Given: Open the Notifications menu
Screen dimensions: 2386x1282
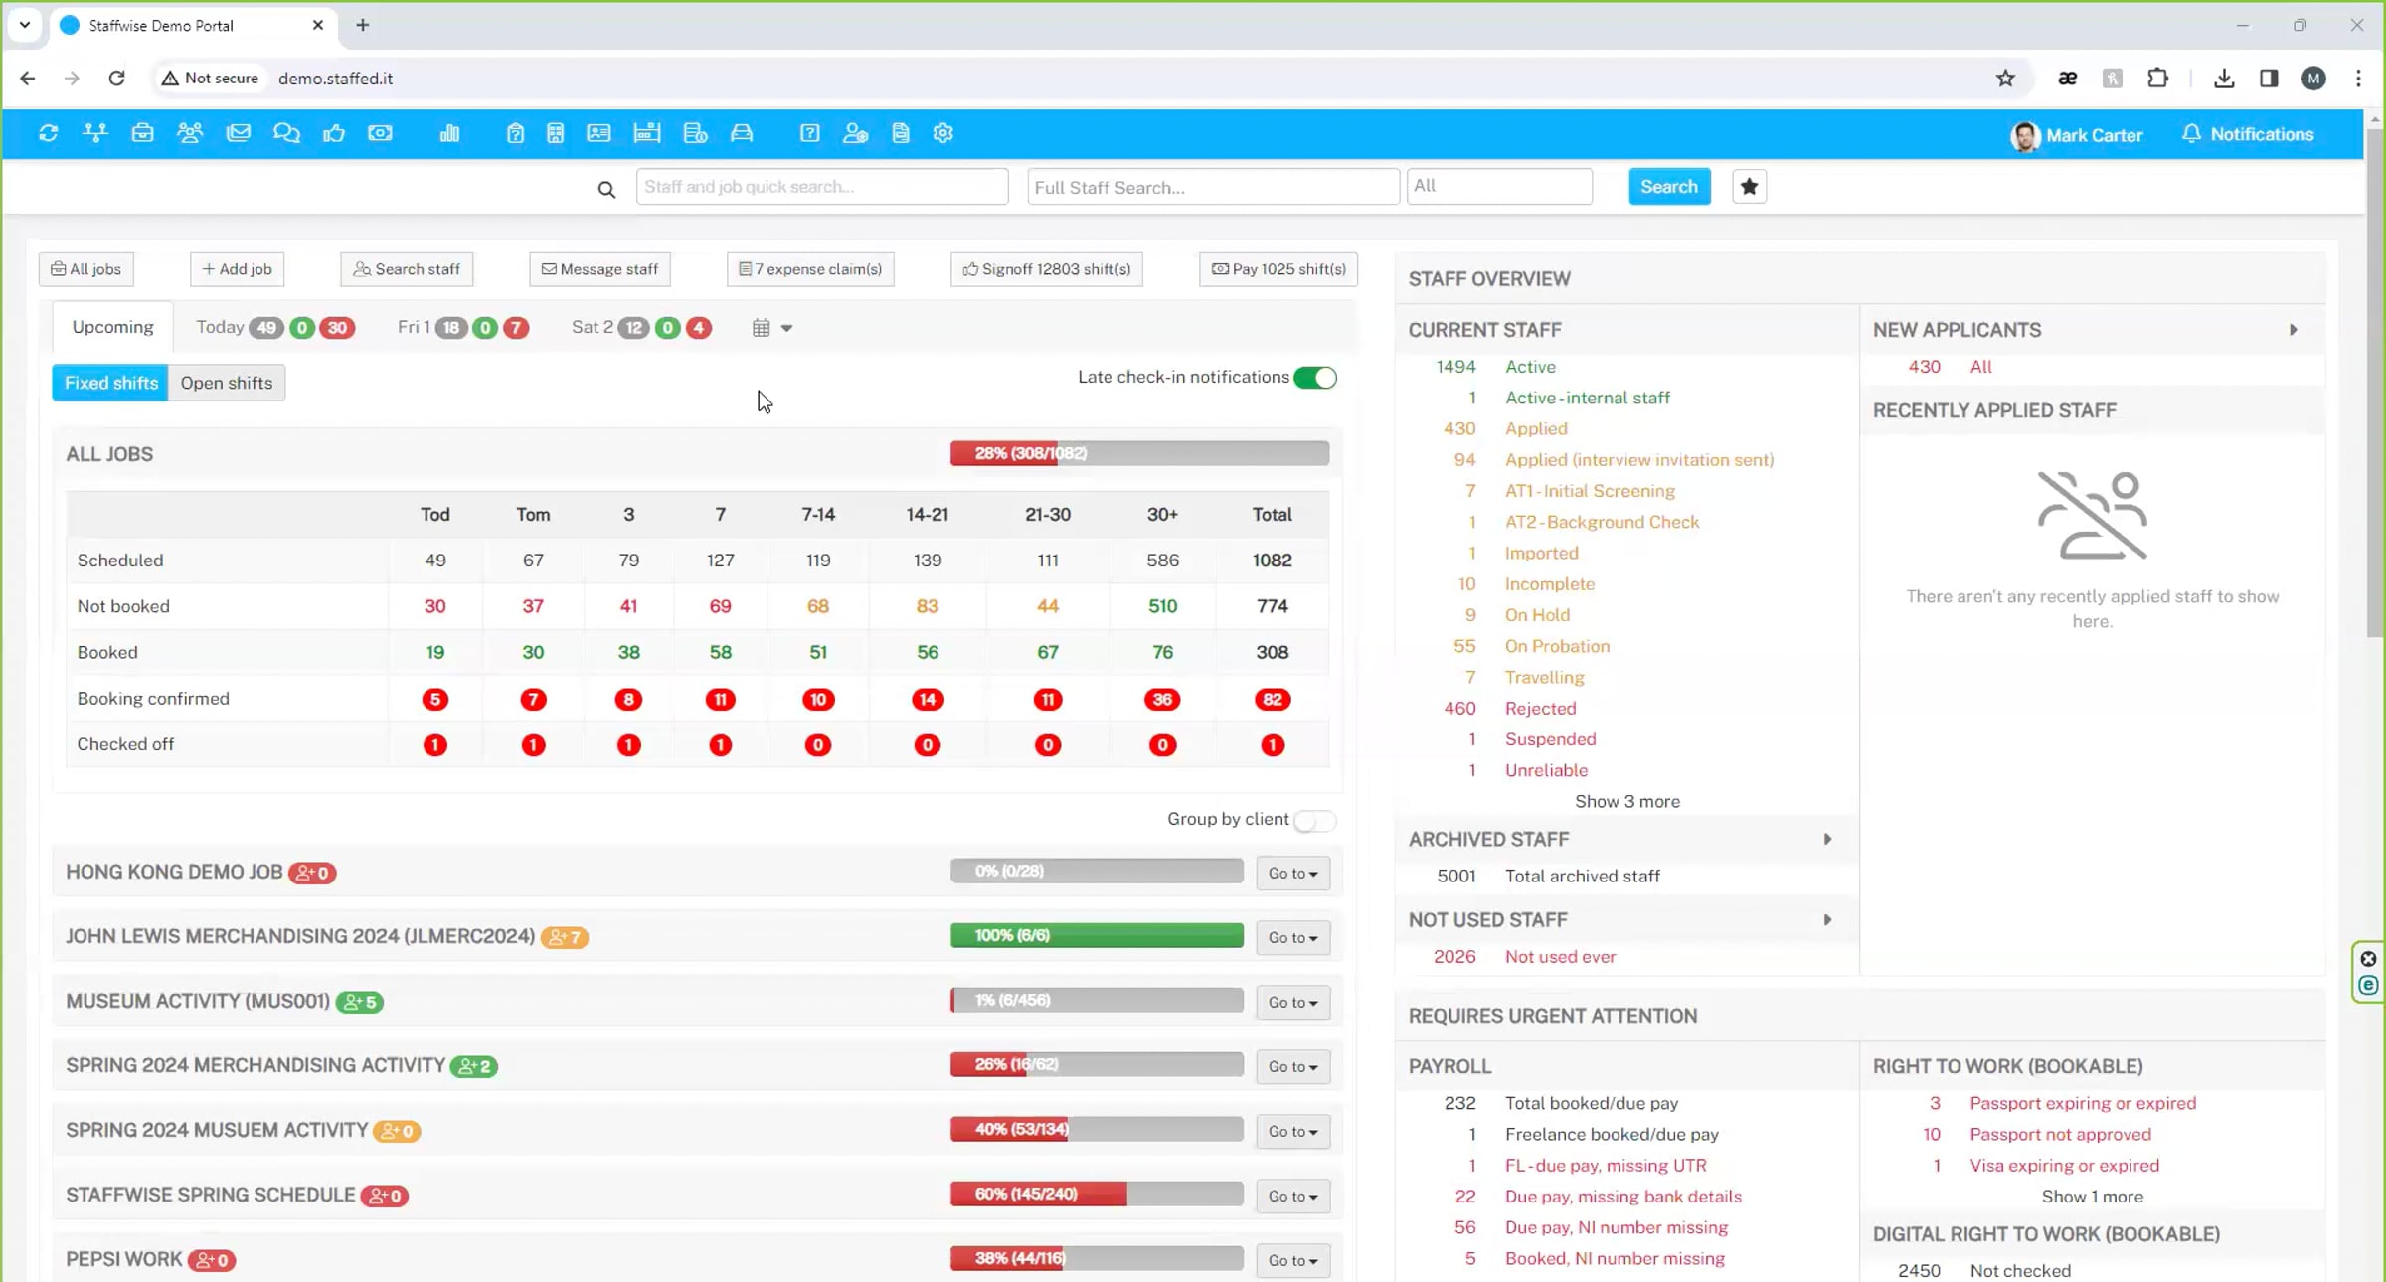Looking at the screenshot, I should pos(2247,134).
